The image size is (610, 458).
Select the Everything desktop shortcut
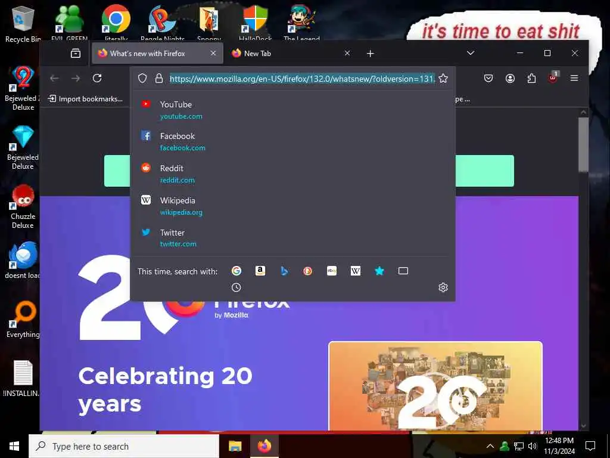coord(23,320)
